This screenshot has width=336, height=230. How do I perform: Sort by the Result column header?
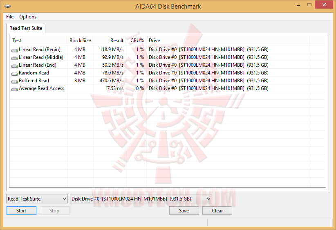(x=110, y=41)
